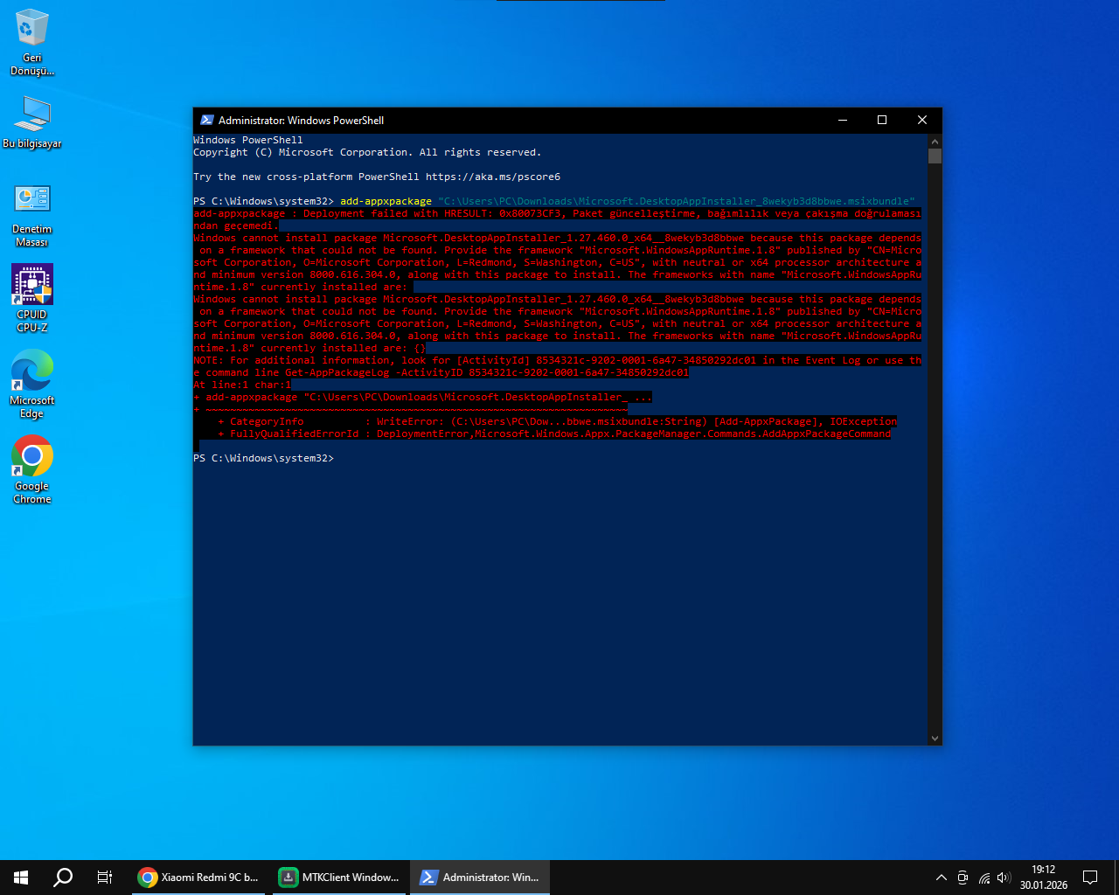The width and height of the screenshot is (1119, 895).
Task: Click the PowerShell scrollbar up arrow
Action: [935, 141]
